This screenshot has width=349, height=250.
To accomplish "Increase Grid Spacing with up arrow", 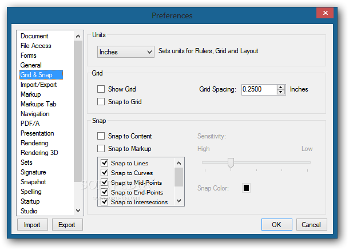I will pyautogui.click(x=281, y=88).
